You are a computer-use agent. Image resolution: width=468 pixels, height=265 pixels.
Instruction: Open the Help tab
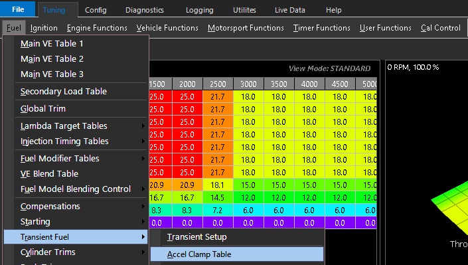[x=333, y=10]
